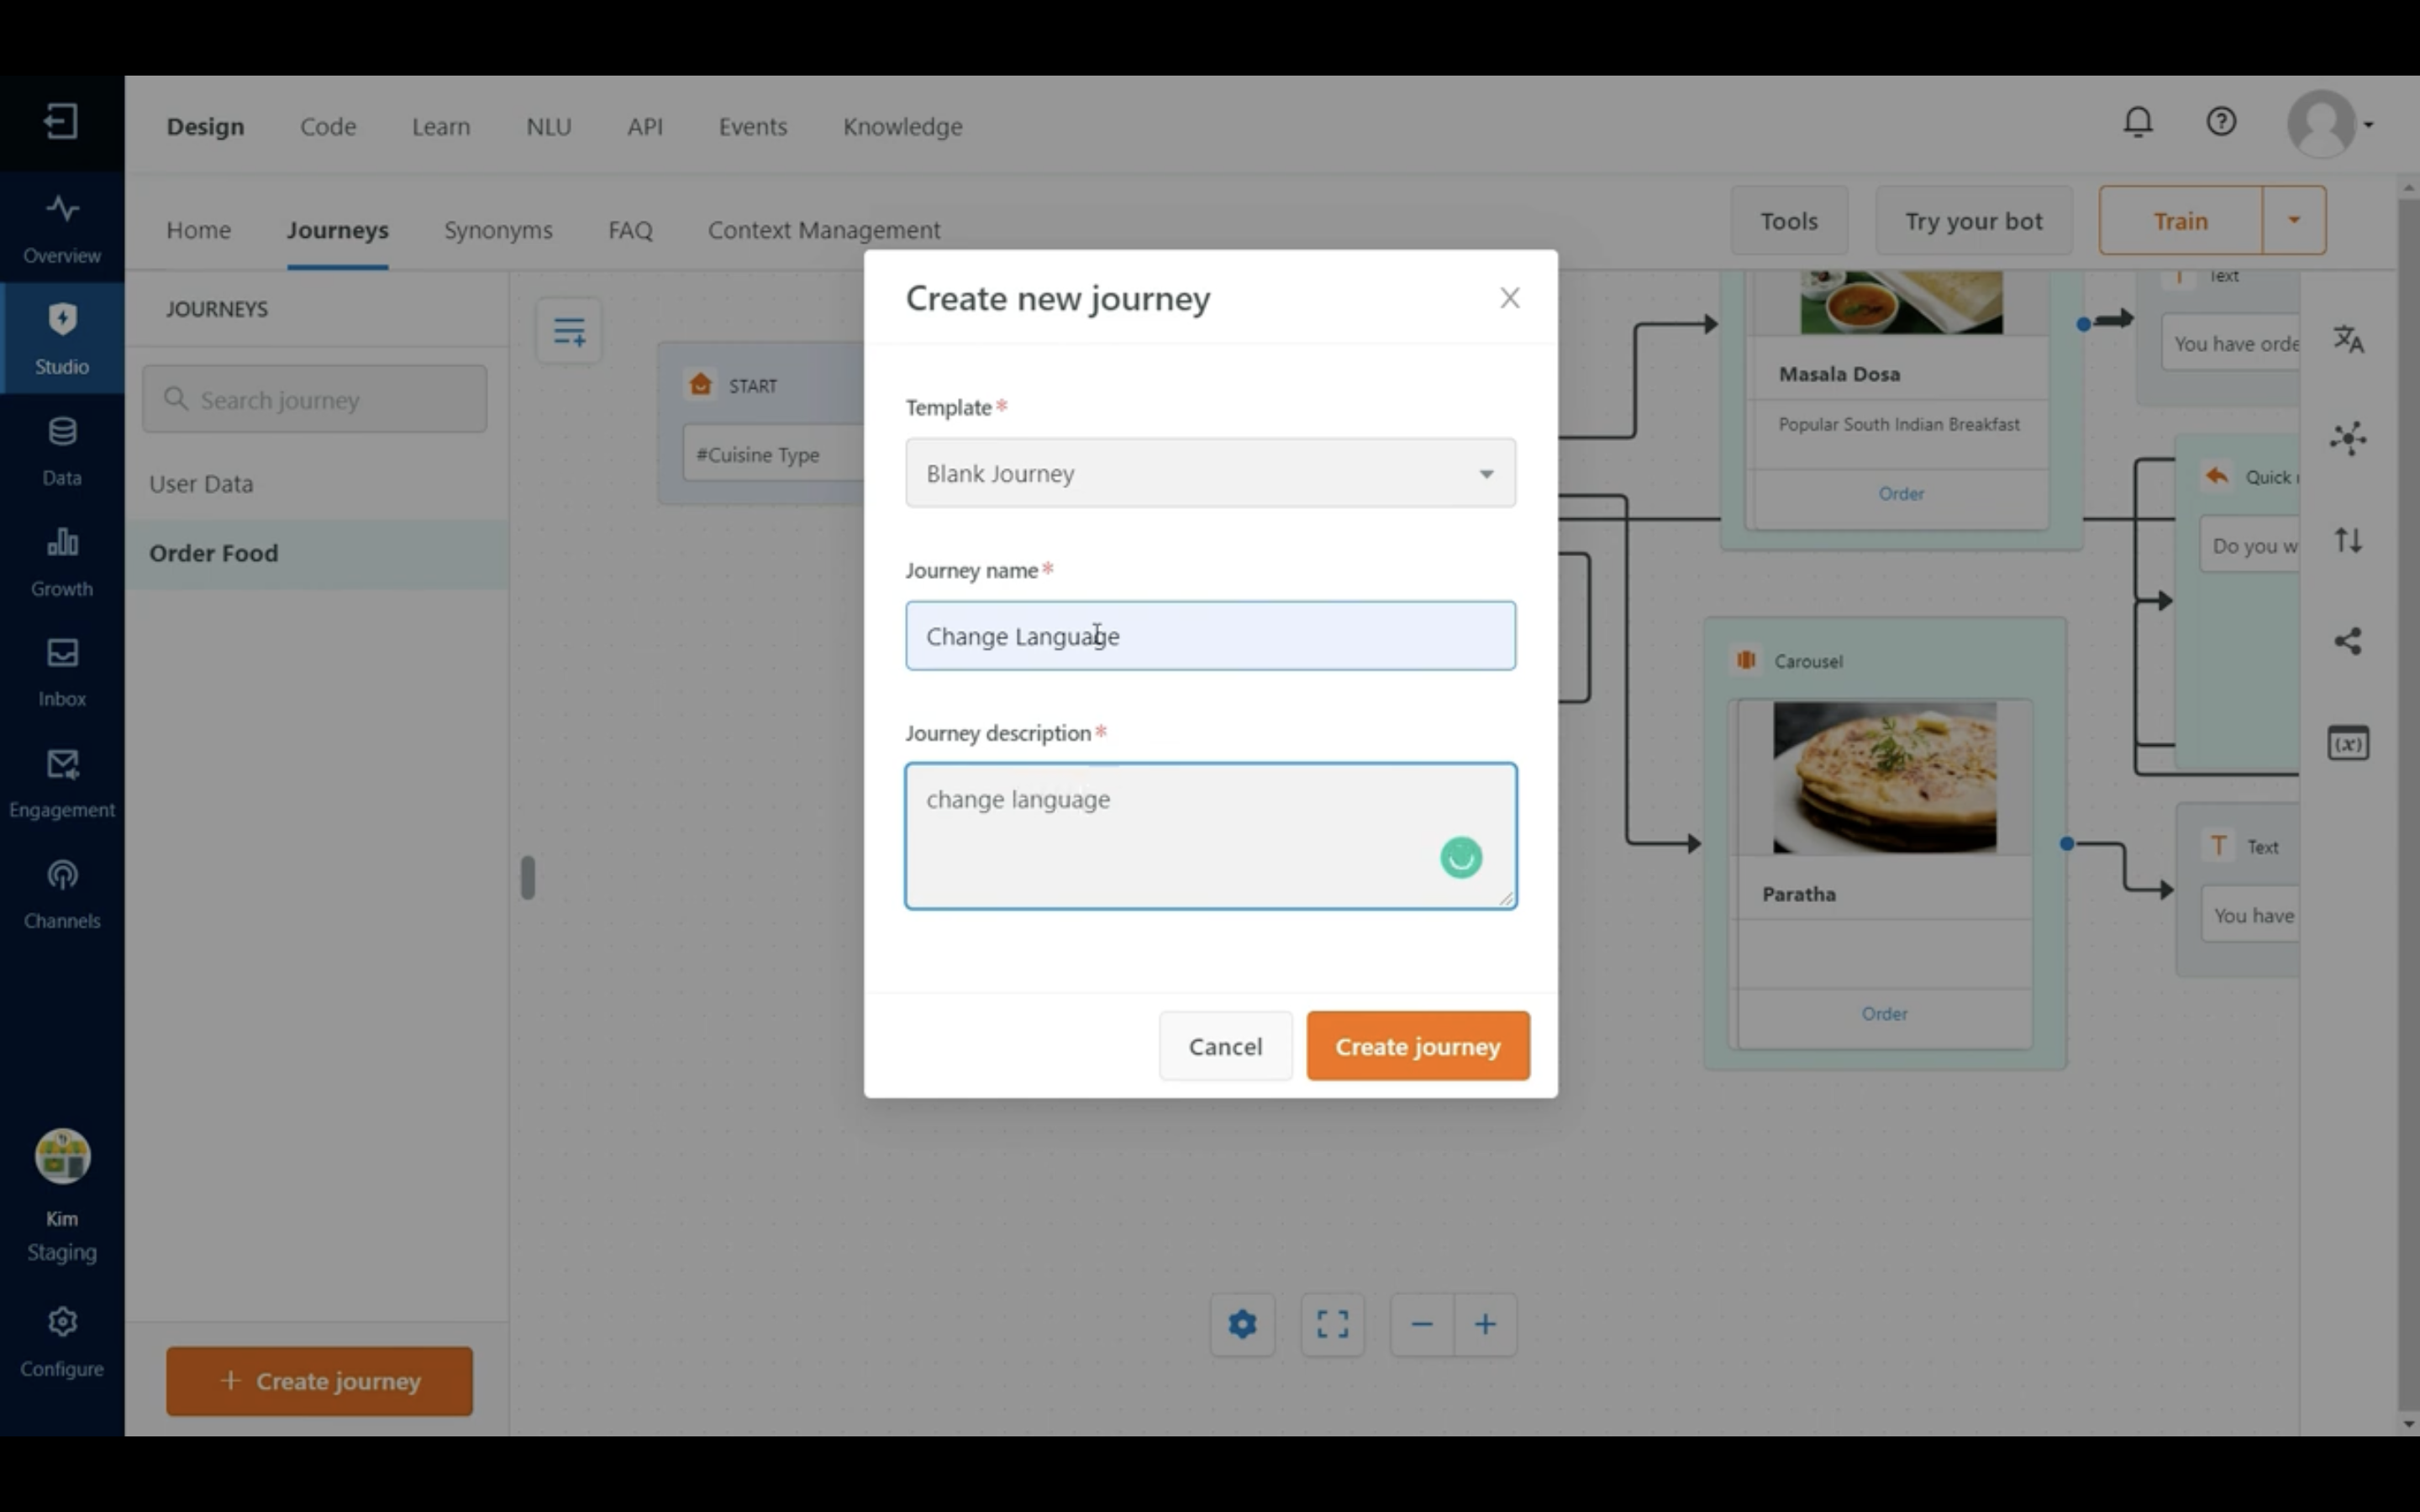Click the share icon in right panel
2420x1512 pixels.
point(2348,641)
